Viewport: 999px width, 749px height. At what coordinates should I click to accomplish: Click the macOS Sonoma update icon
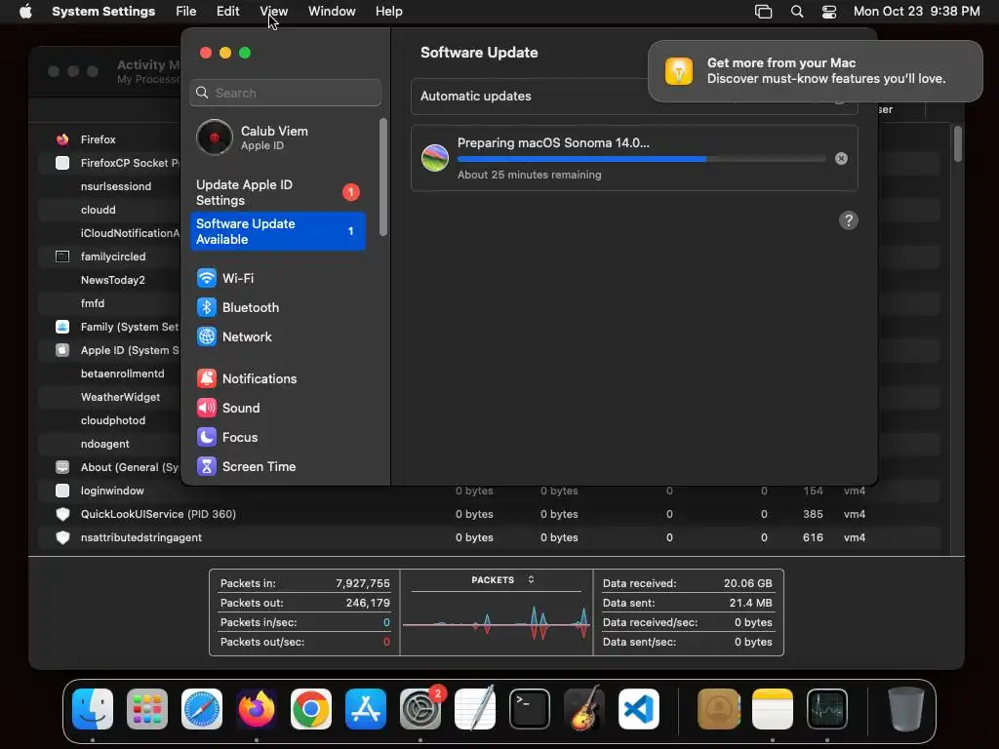(x=435, y=158)
